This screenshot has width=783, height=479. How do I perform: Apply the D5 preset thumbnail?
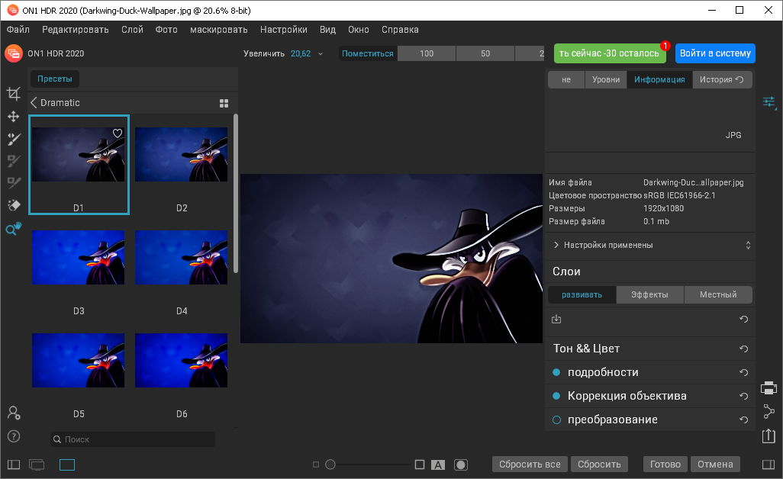coord(79,360)
